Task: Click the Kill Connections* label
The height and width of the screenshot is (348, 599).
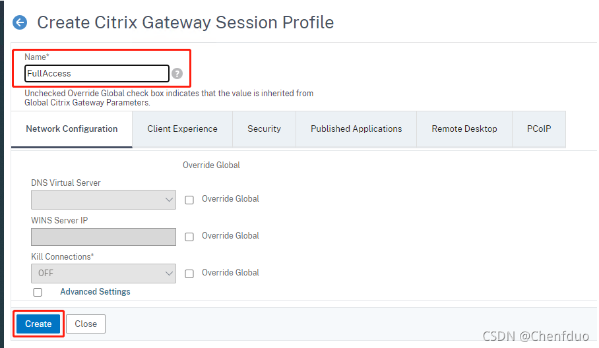Action: point(62,257)
